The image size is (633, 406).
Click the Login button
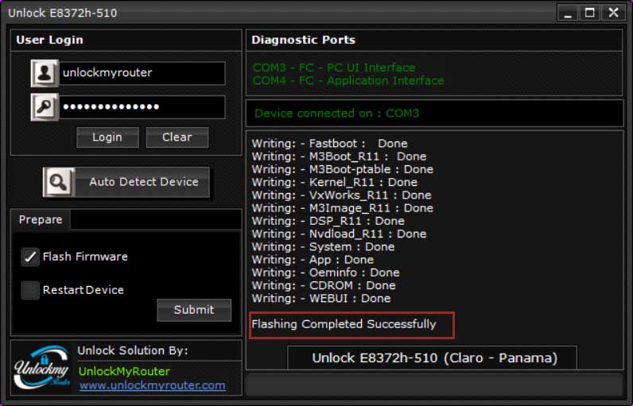pos(107,137)
